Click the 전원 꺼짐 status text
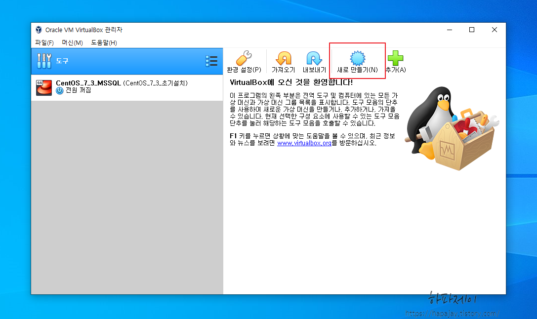The image size is (537, 319). pyautogui.click(x=79, y=90)
